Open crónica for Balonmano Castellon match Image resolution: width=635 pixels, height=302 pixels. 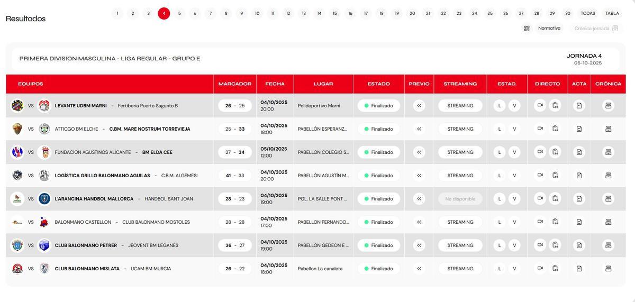tap(608, 222)
